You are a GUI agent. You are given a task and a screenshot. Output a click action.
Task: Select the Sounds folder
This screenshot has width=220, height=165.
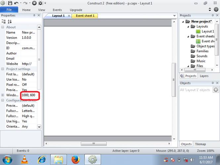coord(199,56)
